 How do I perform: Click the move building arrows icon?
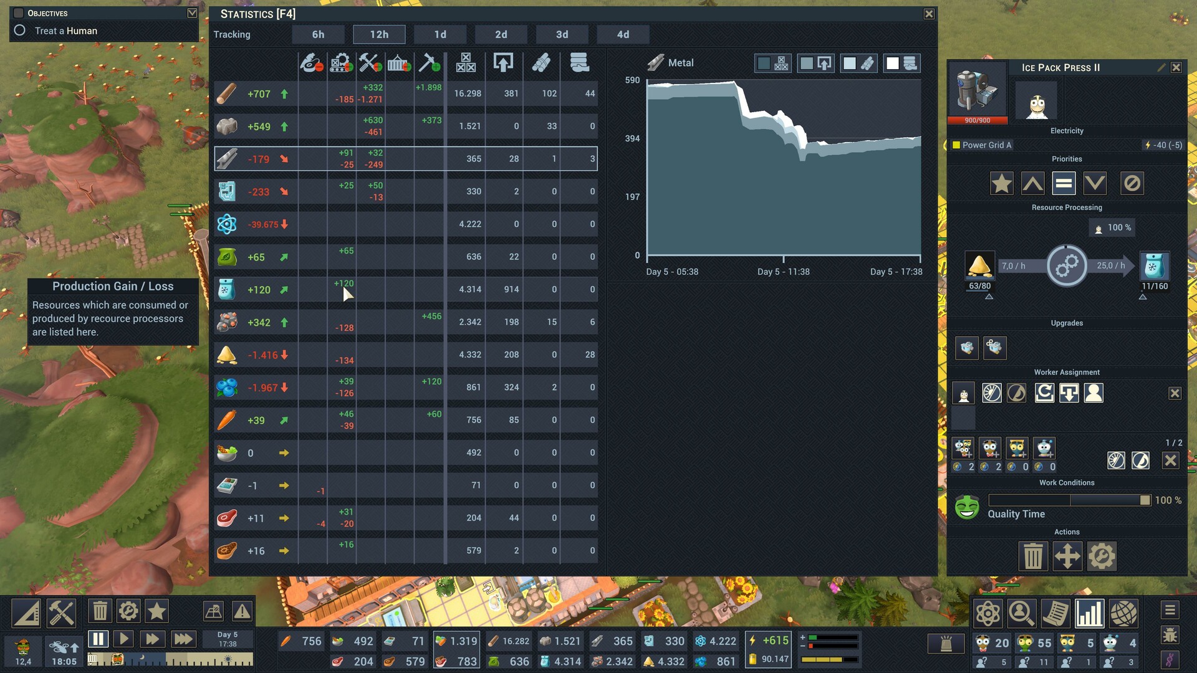pyautogui.click(x=1067, y=556)
